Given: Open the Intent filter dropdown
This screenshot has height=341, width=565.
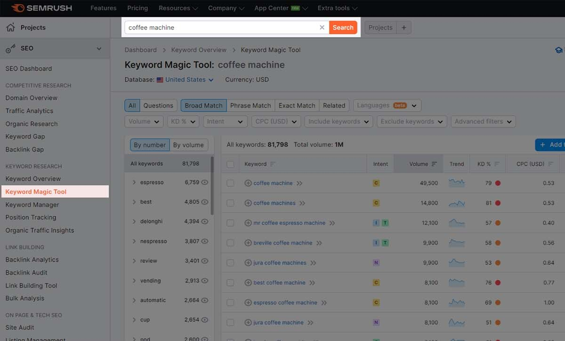Looking at the screenshot, I should [x=226, y=121].
